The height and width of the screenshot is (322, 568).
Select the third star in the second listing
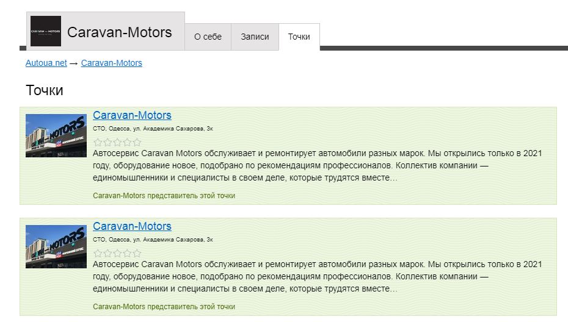coord(117,253)
